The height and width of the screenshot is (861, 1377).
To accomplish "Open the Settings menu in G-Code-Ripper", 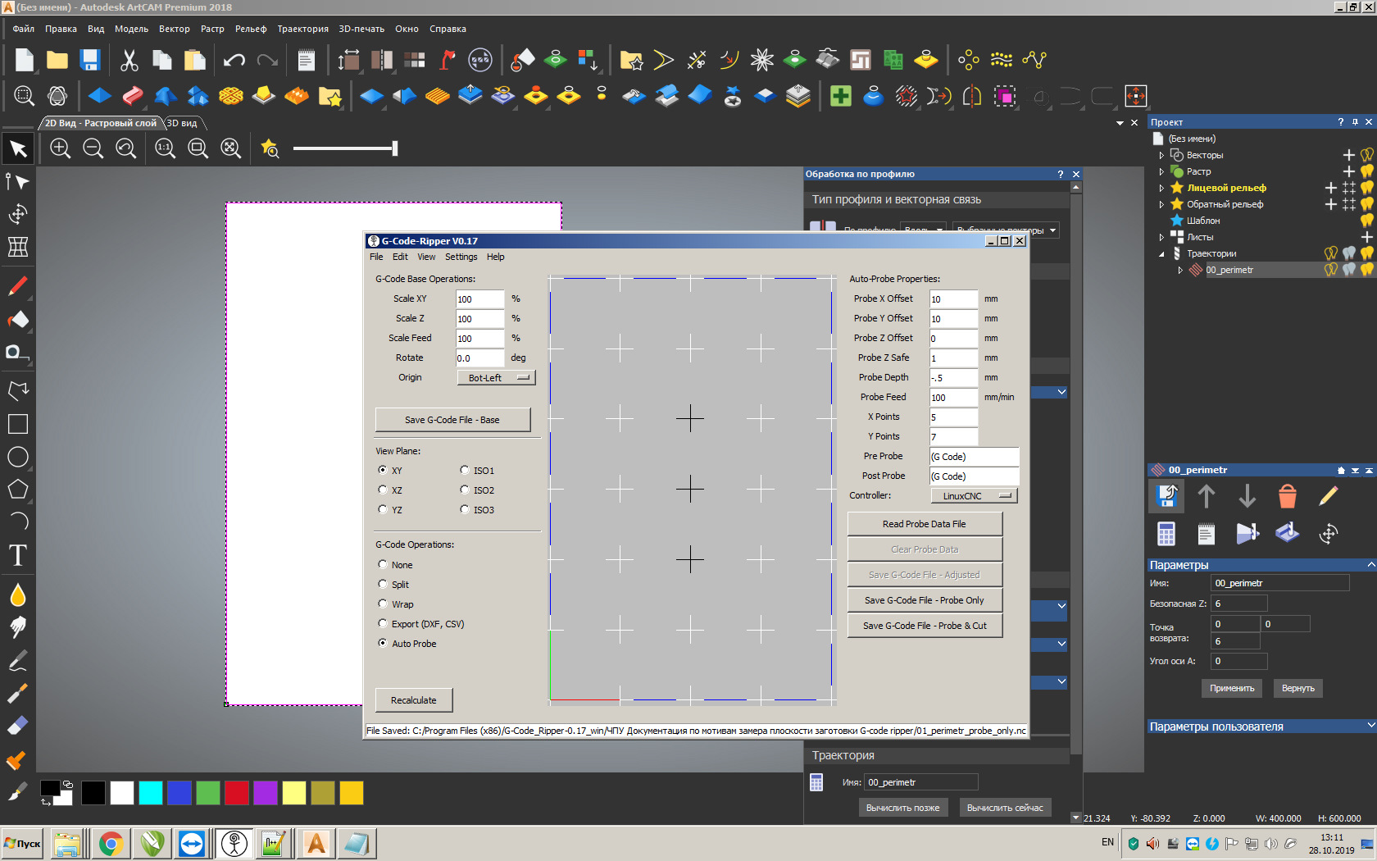I will pyautogui.click(x=461, y=257).
